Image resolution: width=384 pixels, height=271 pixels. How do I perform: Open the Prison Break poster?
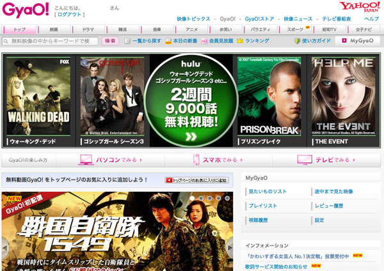coord(268,96)
